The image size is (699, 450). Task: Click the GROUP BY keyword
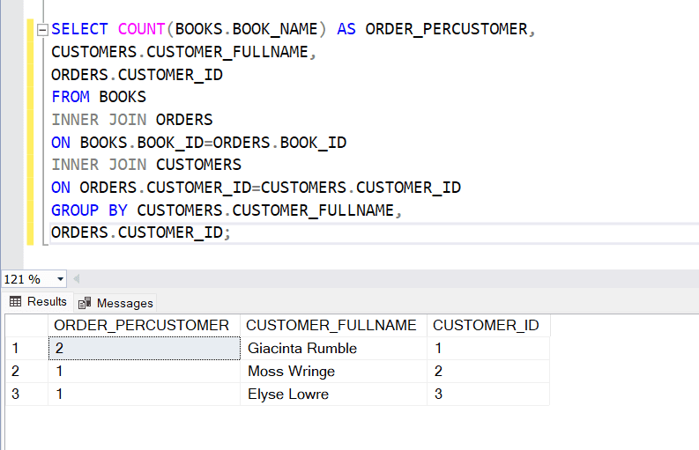[x=89, y=210]
